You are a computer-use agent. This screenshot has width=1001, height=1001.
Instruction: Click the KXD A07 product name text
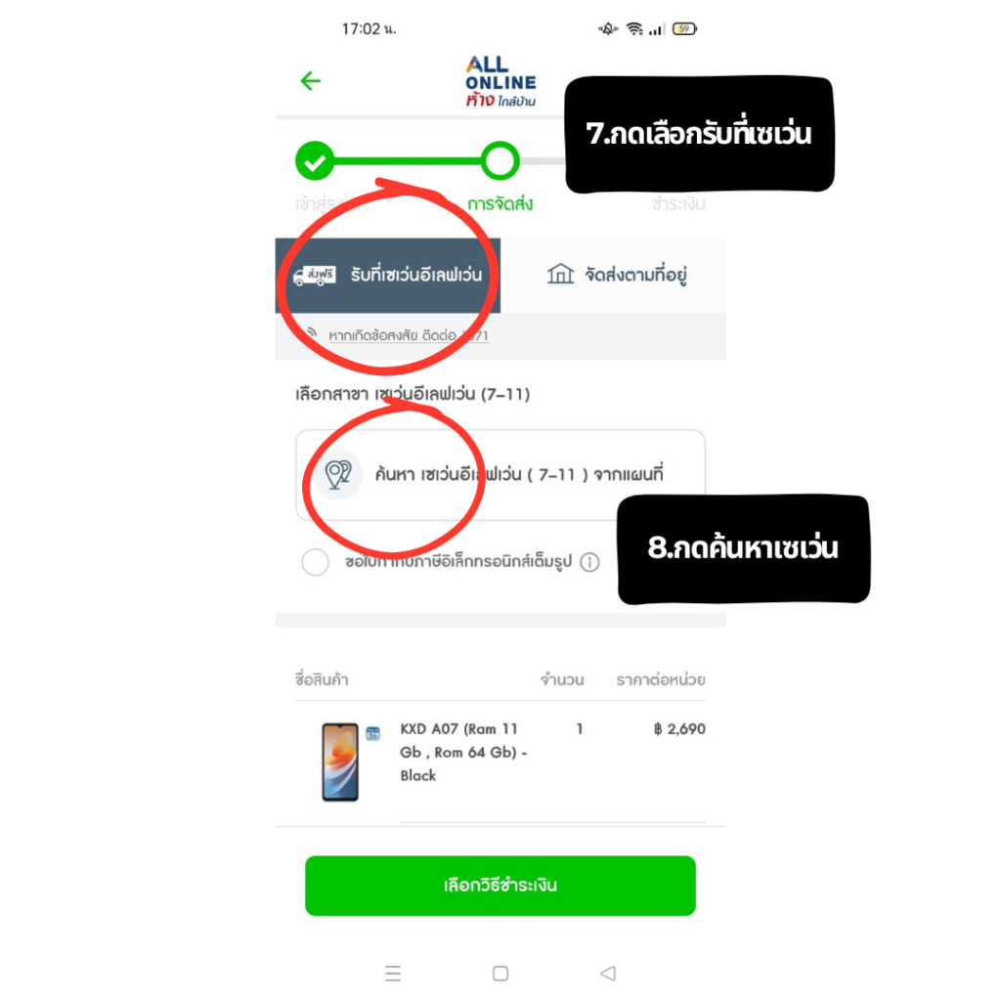point(463,752)
